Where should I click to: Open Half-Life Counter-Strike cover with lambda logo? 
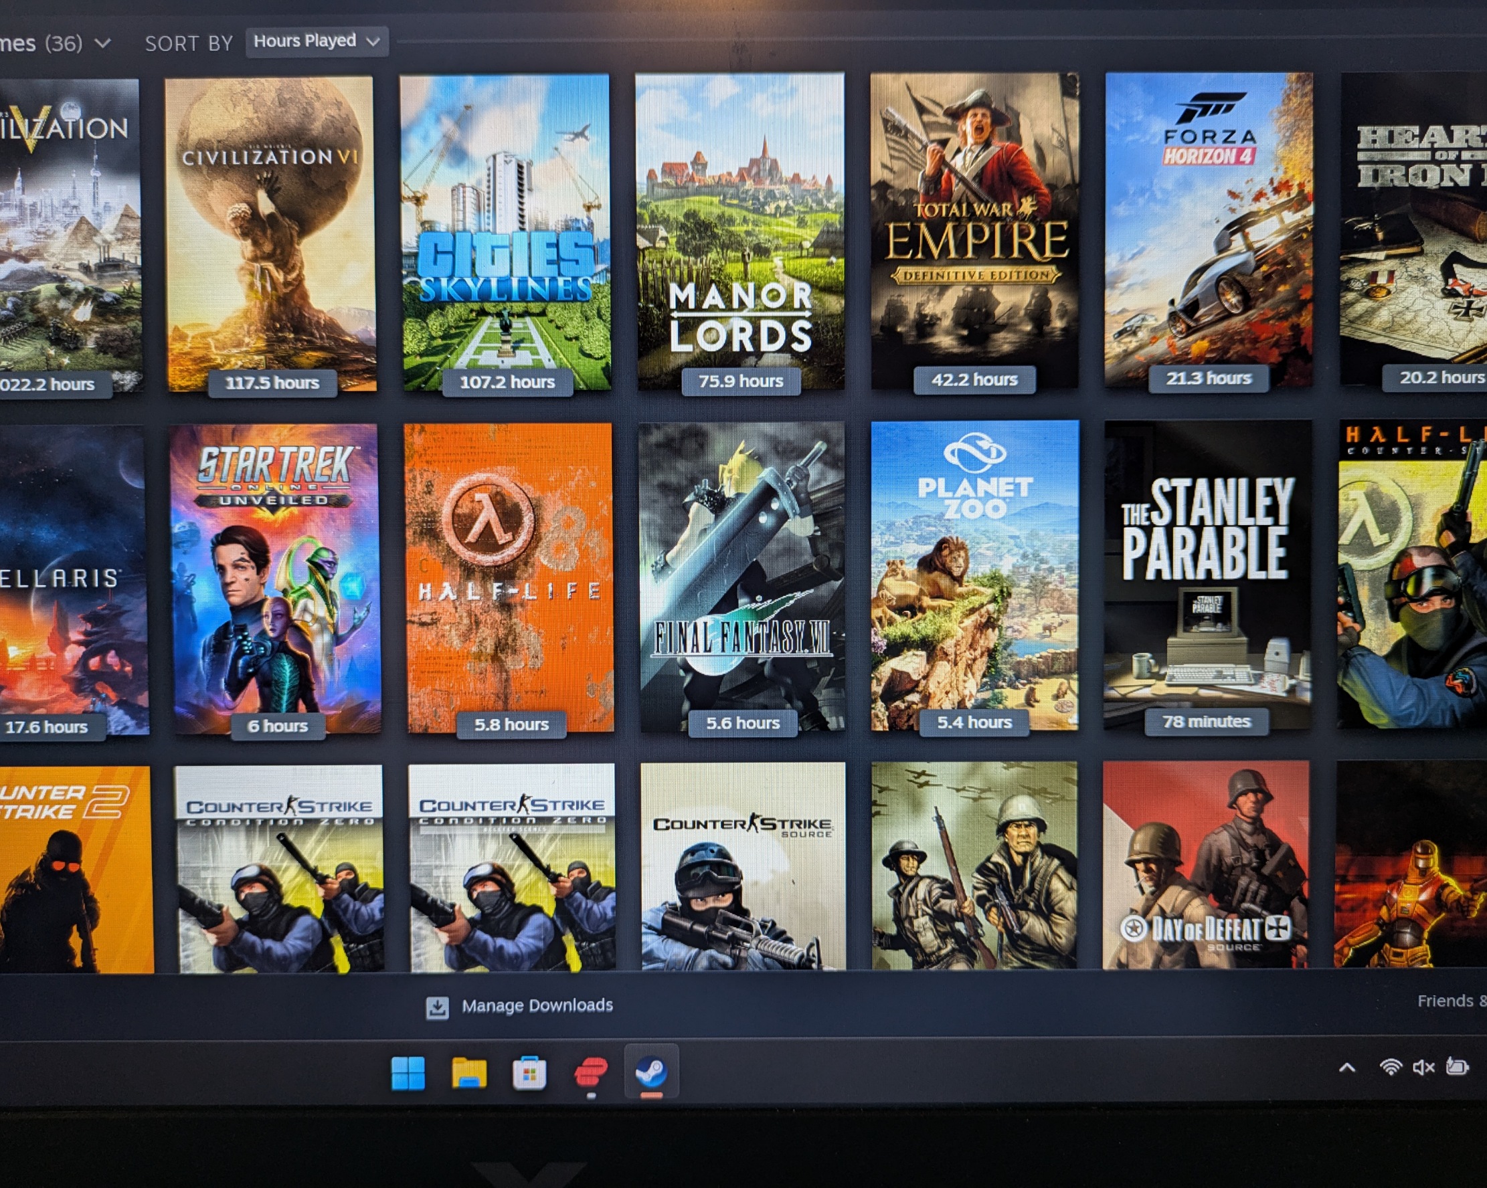point(1413,574)
